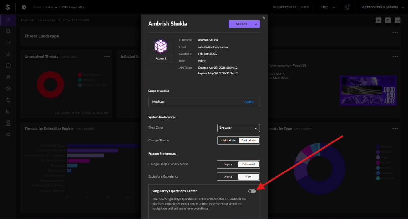Click Not Mitigated red legend swatch

(80, 75)
